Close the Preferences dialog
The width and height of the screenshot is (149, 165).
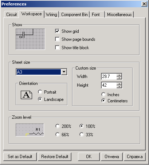(144, 4)
